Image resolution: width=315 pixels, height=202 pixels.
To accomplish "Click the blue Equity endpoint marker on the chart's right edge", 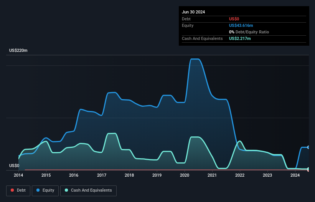I will [308, 147].
